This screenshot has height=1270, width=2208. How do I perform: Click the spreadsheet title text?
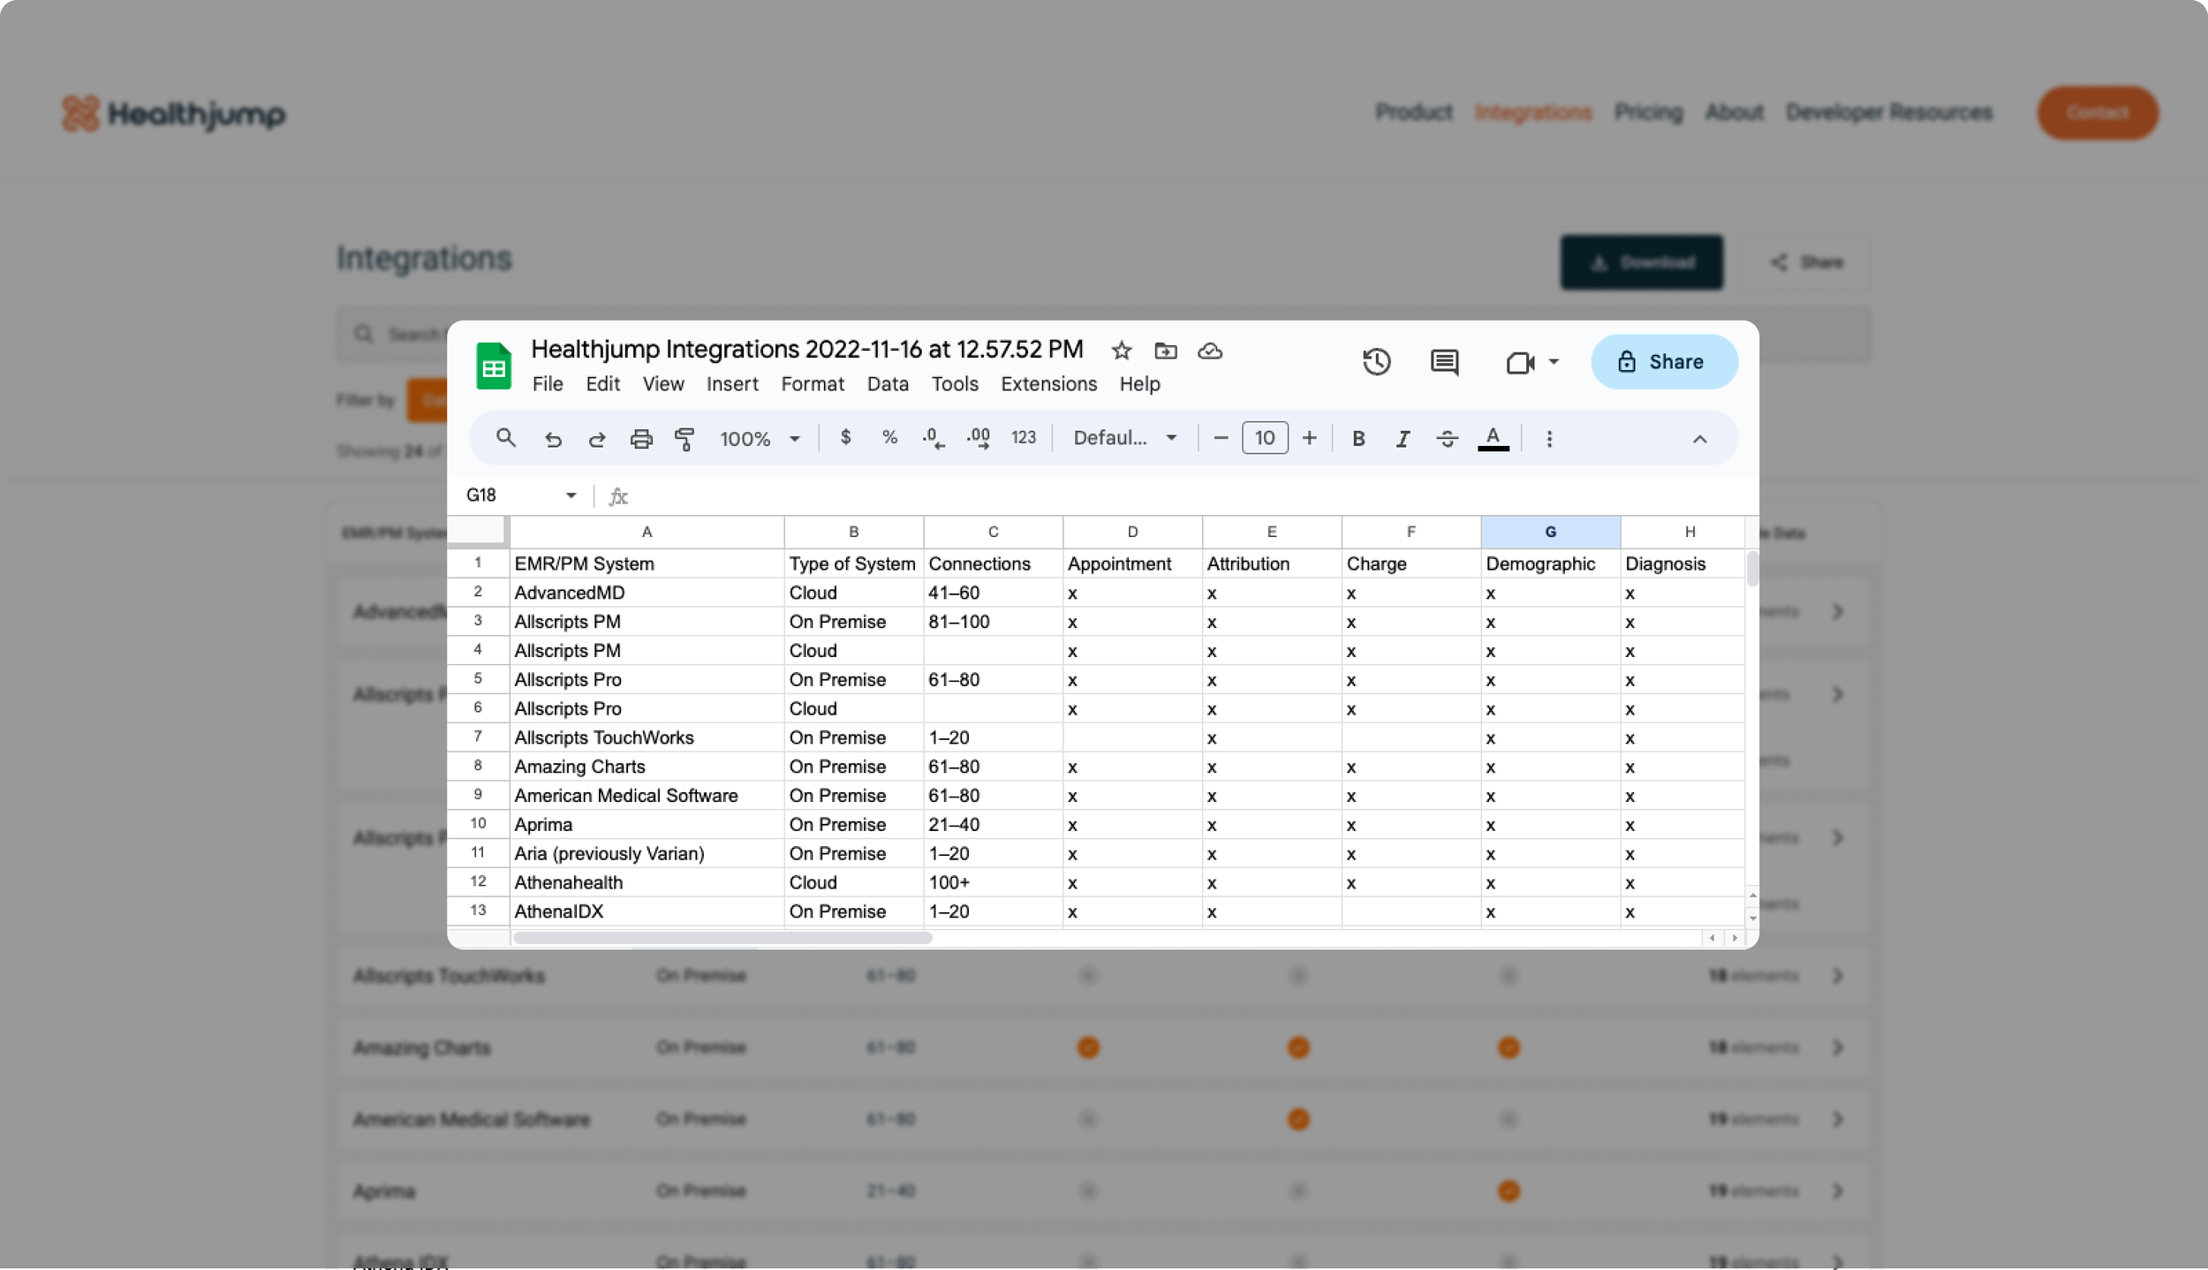coord(807,349)
